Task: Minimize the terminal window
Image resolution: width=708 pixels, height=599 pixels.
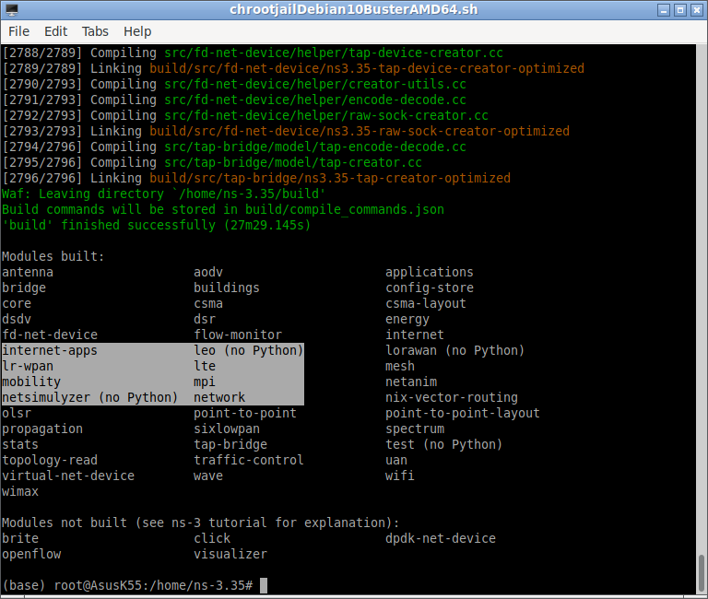Action: 664,10
